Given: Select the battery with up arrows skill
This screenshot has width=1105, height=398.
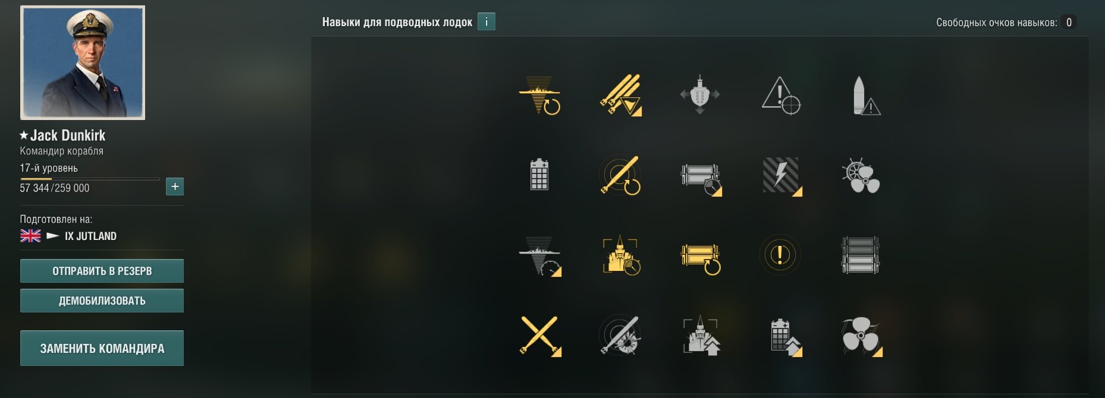Looking at the screenshot, I should tap(785, 336).
